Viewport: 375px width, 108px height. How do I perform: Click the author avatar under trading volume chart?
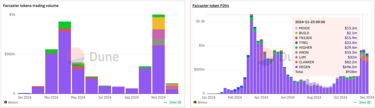tap(5, 102)
